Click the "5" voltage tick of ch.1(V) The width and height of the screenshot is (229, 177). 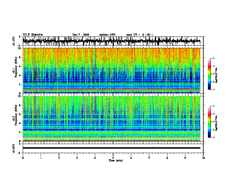tap(20, 37)
